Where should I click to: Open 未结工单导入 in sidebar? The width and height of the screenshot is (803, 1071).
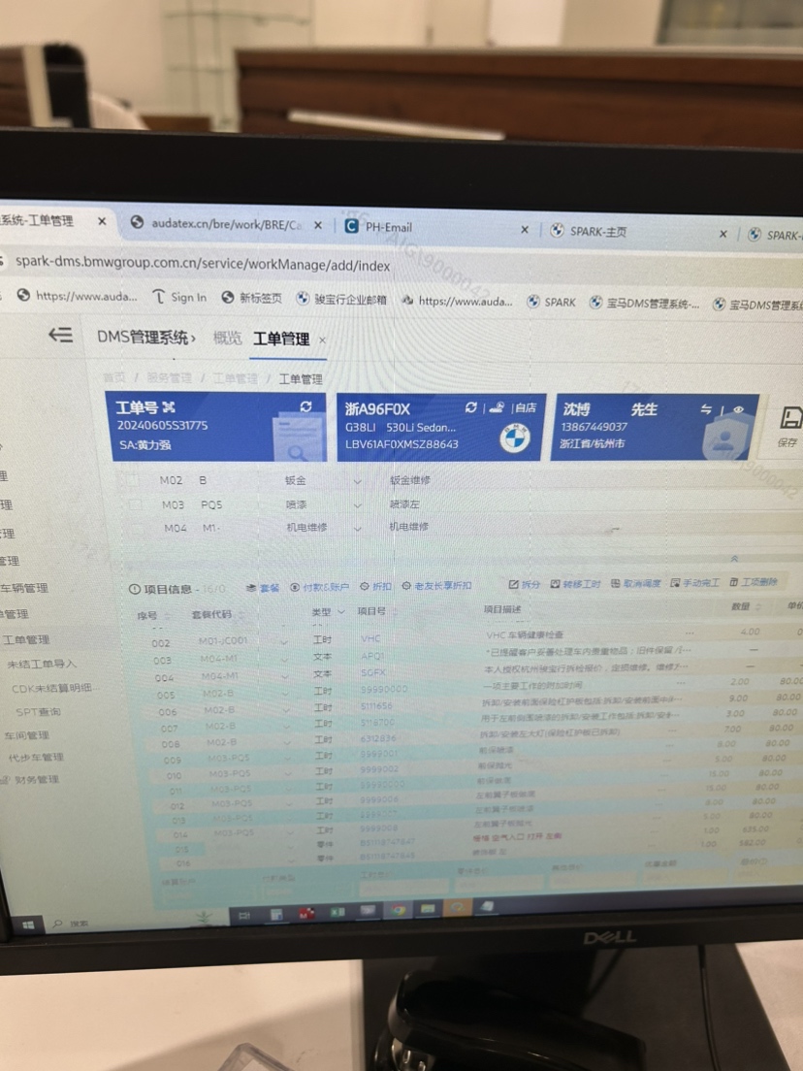click(x=42, y=664)
